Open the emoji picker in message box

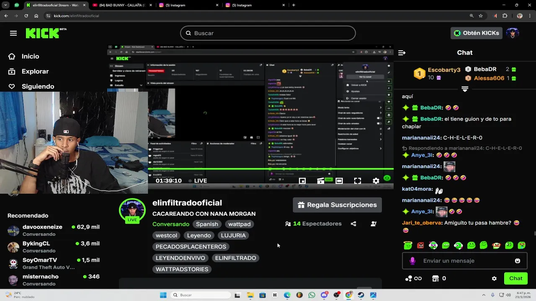pos(518,261)
